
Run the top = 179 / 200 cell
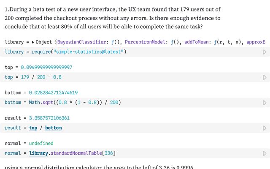point(265,77)
